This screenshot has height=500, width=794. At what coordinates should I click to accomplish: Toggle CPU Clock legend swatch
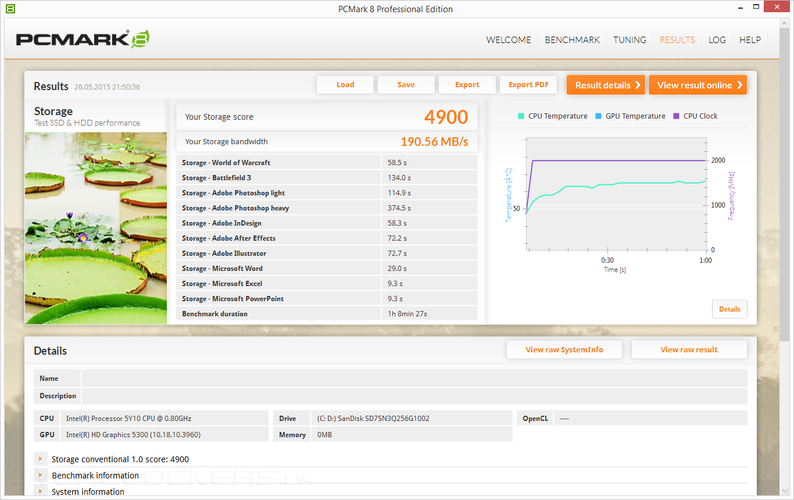[676, 116]
